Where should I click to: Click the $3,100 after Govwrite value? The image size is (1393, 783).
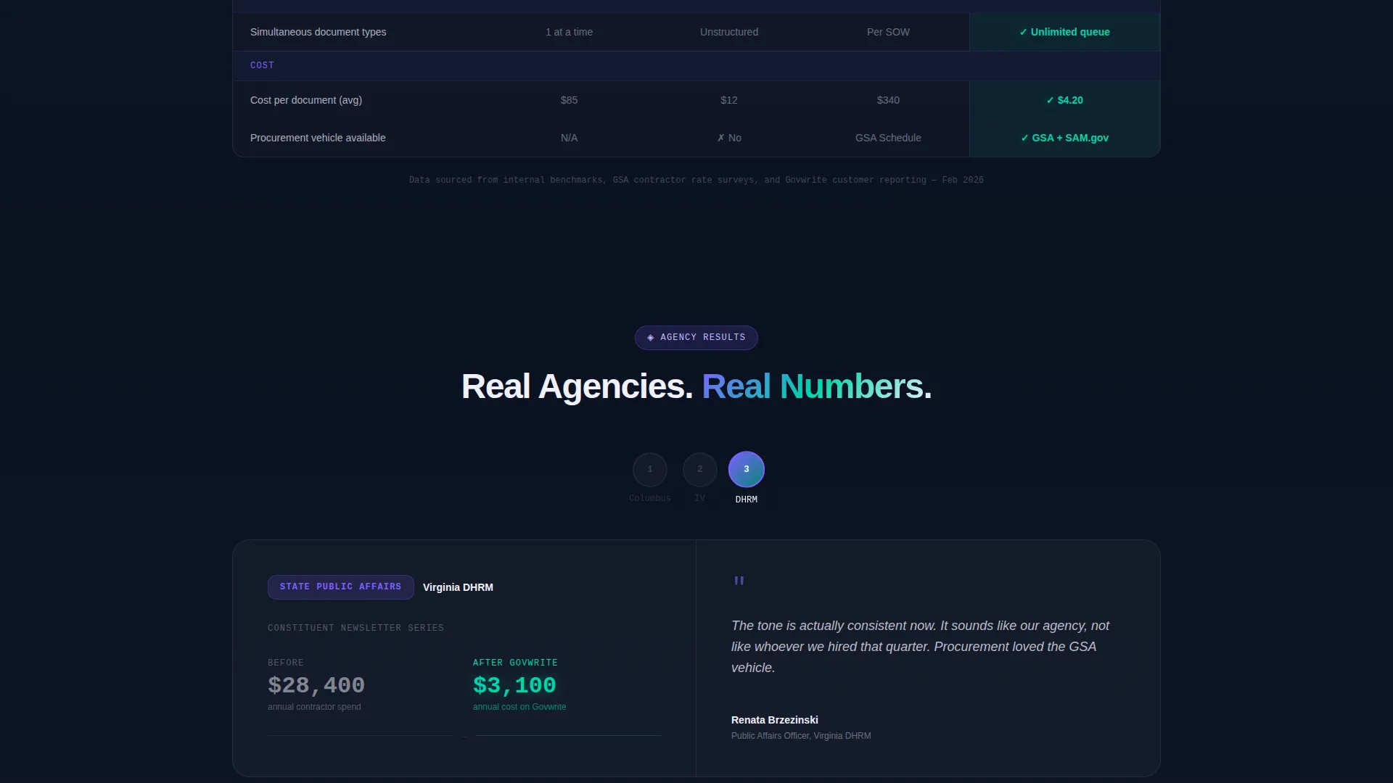tap(514, 685)
